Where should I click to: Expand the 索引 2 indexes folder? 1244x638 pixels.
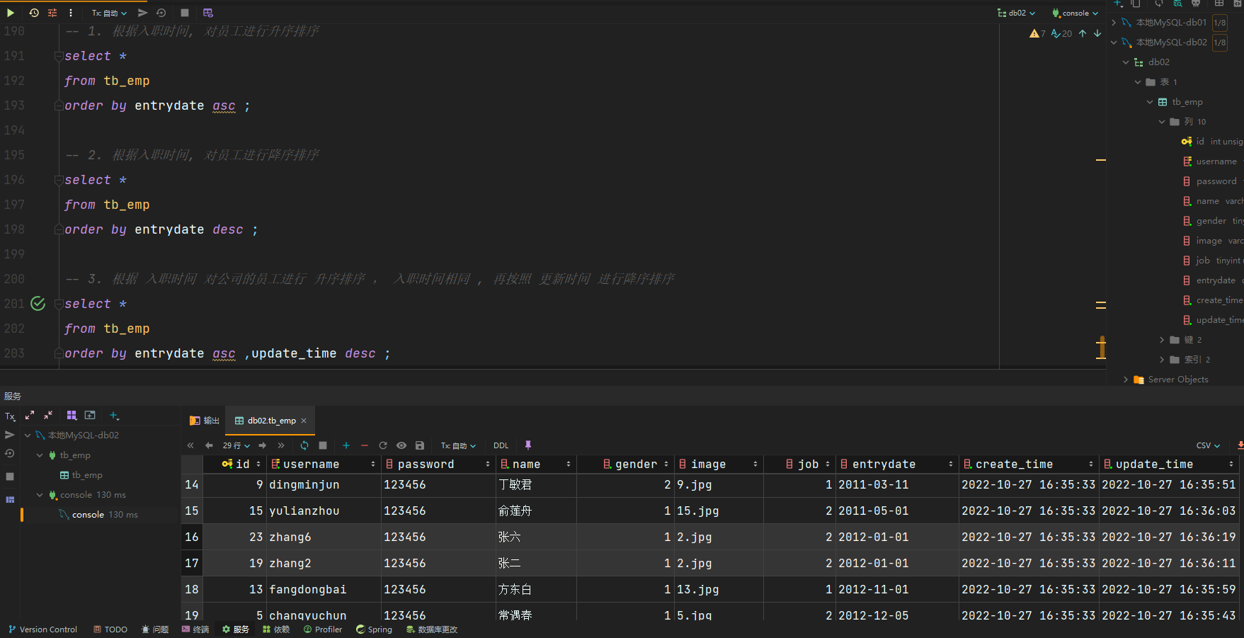pos(1162,360)
